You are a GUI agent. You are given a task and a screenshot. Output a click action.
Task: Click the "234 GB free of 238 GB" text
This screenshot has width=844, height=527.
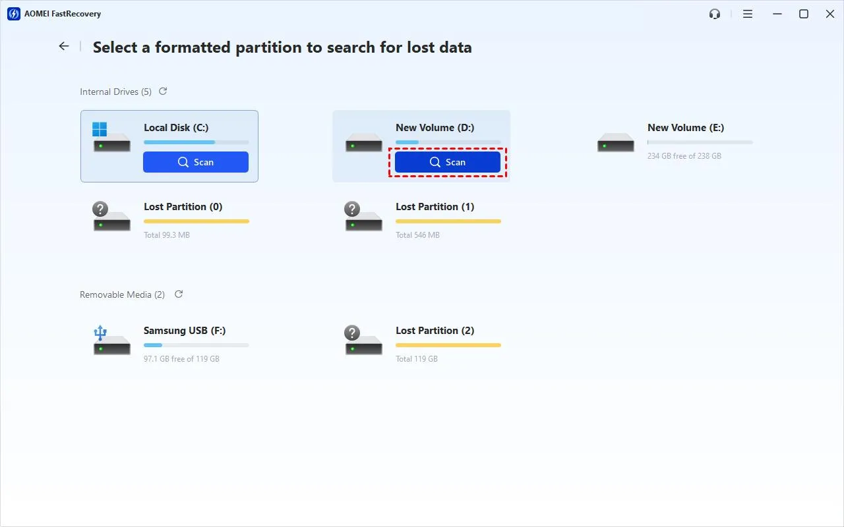pos(684,156)
